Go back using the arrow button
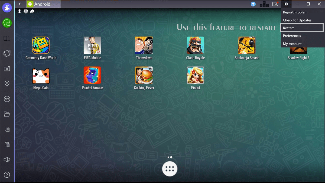 pos(20,4)
